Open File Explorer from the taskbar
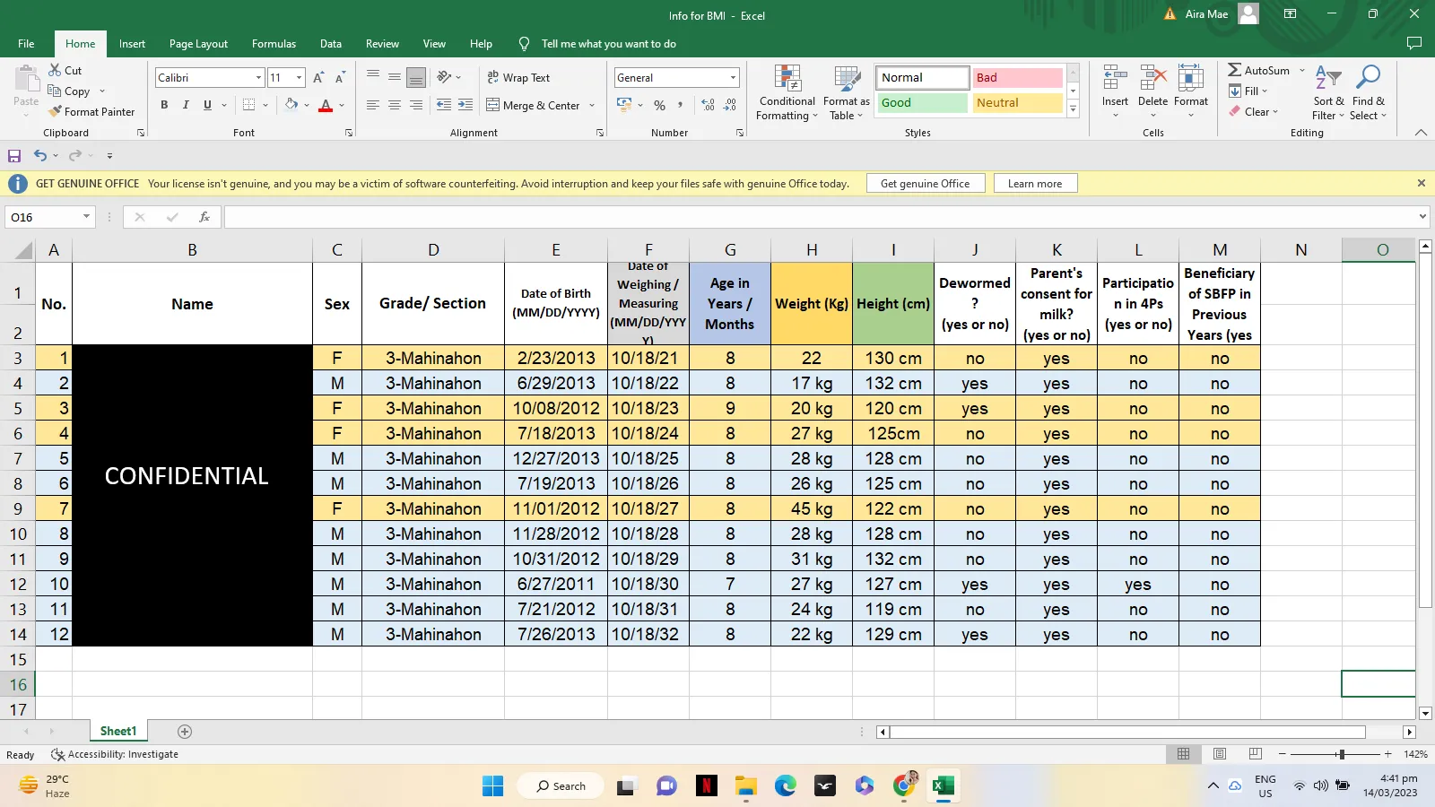Viewport: 1435px width, 807px height. point(746,786)
